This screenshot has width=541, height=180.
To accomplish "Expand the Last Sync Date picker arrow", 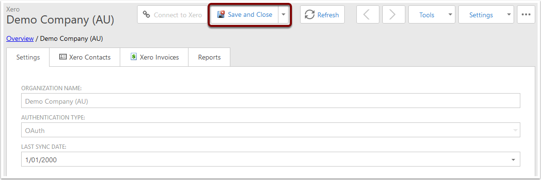I will [x=514, y=160].
